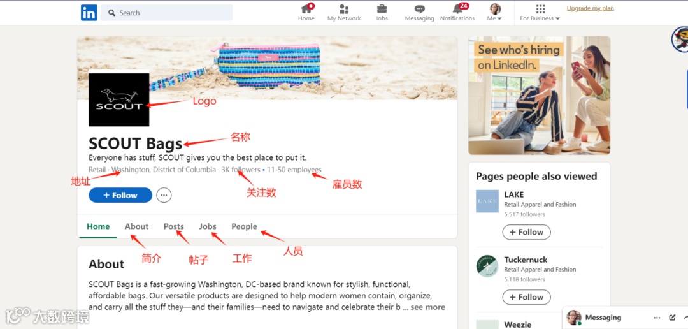The height and width of the screenshot is (329, 688).
Task: Click the LinkedIn logo icon
Action: coord(89,13)
